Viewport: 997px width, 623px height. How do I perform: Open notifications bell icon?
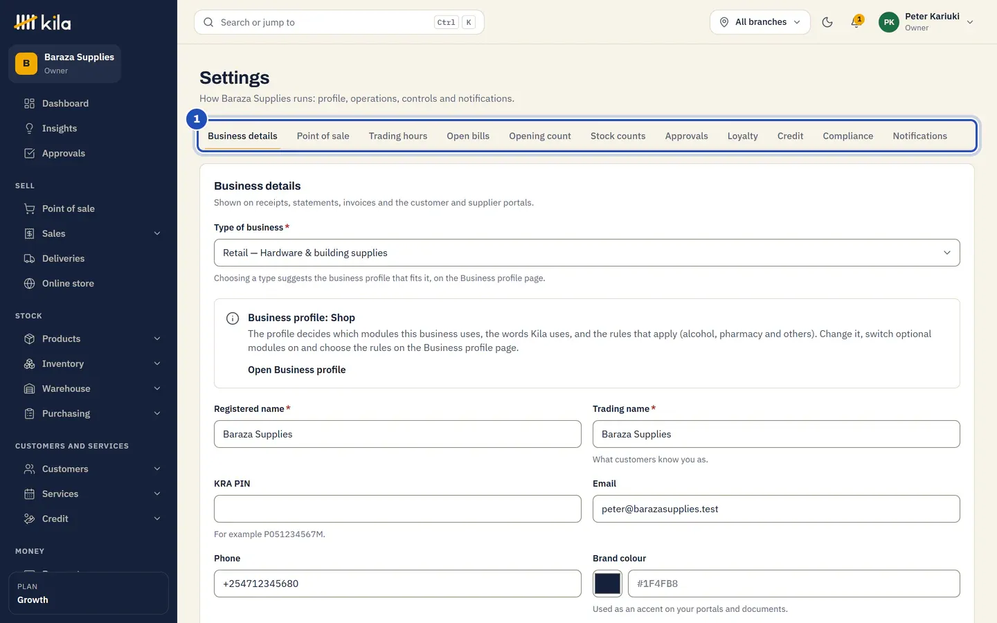[856, 22]
